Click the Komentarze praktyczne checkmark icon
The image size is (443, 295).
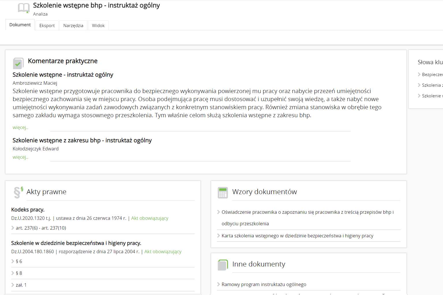click(x=18, y=63)
